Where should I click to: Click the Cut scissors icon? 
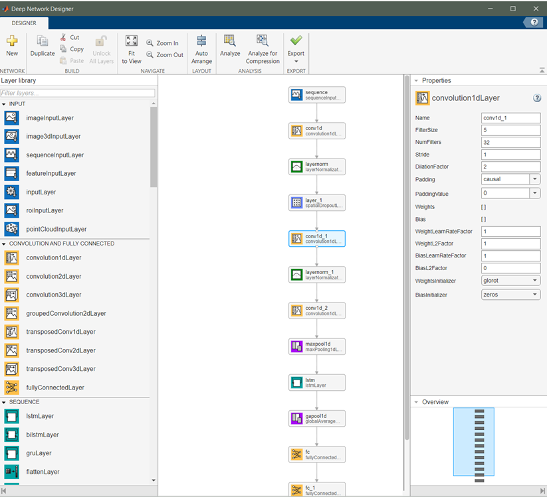63,37
